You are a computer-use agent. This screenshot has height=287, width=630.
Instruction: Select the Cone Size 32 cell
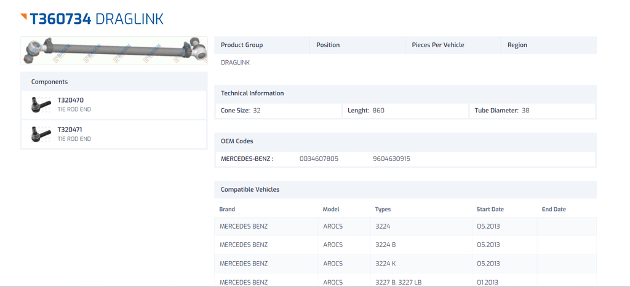[279, 111]
